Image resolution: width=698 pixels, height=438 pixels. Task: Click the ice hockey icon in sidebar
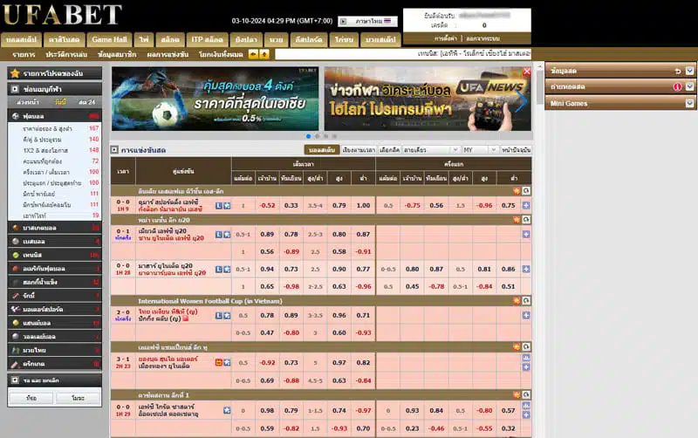(16, 282)
